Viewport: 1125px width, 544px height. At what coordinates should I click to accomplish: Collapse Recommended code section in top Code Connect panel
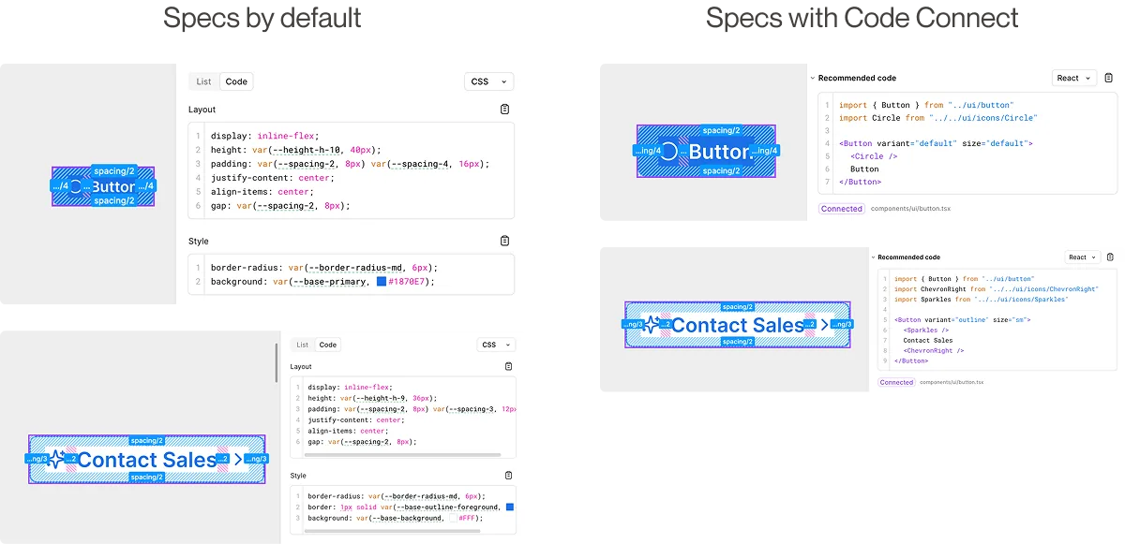(x=813, y=79)
